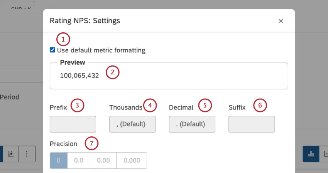Click the red callout marker number 1
Screen dimensions: 328x173
pyautogui.click(x=63, y=39)
